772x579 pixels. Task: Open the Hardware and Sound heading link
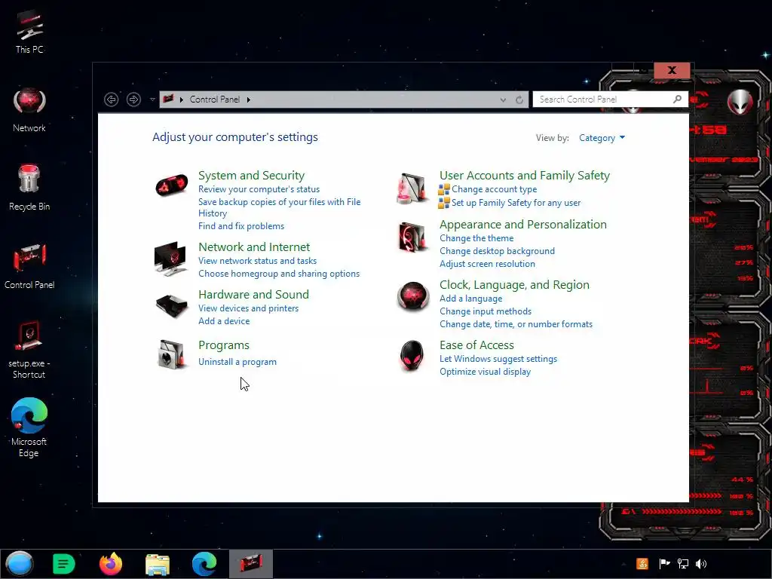253,295
